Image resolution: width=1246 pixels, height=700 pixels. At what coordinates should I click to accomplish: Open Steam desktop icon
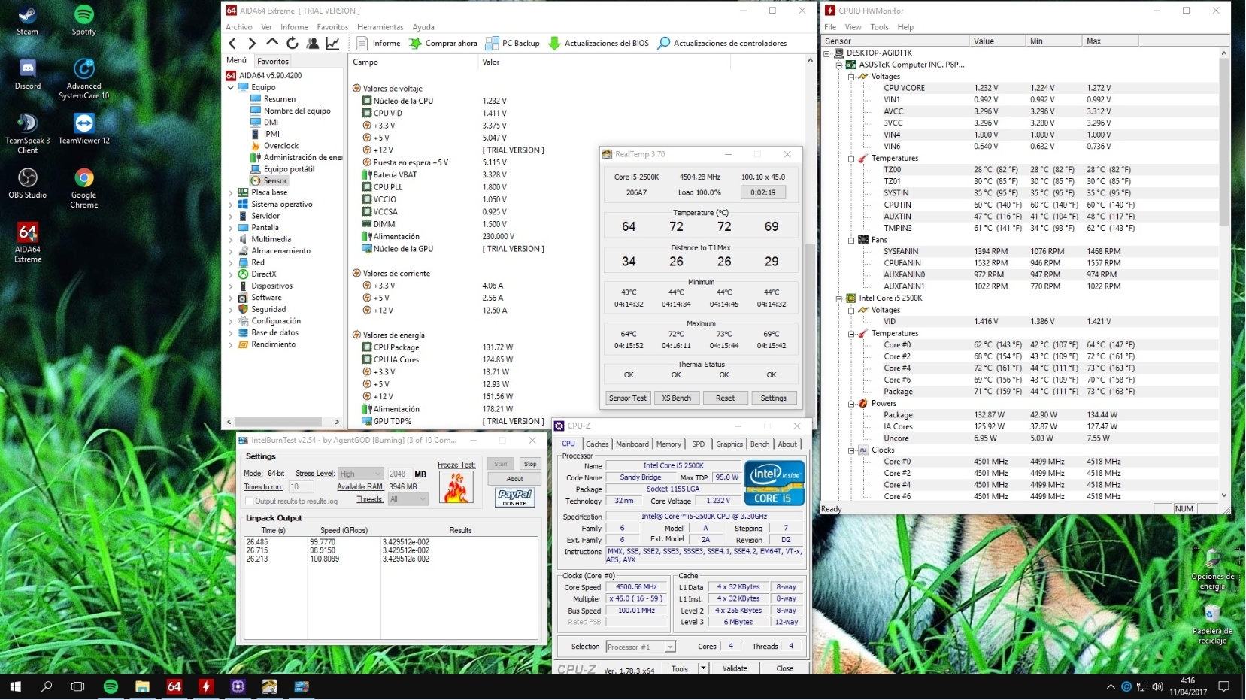(x=28, y=20)
